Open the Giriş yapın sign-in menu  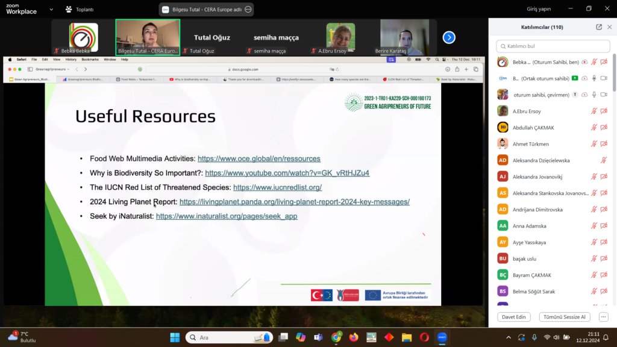[x=539, y=9]
